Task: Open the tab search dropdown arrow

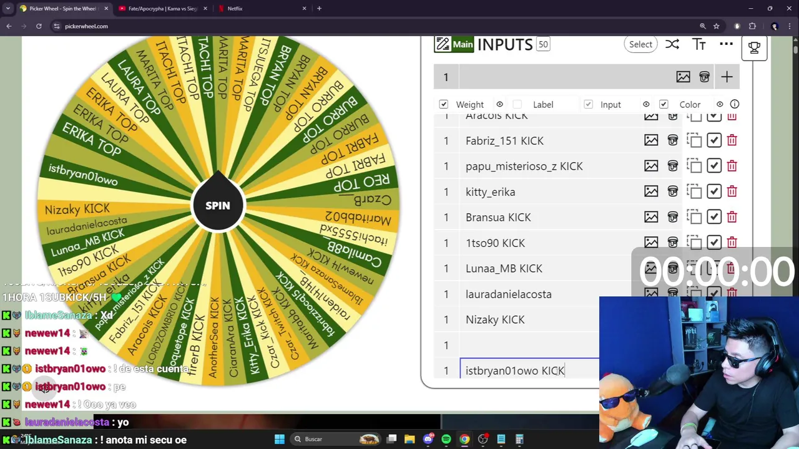Action: tap(7, 9)
